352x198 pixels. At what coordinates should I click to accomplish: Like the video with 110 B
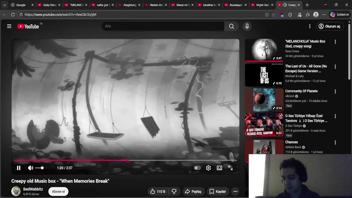(x=158, y=191)
